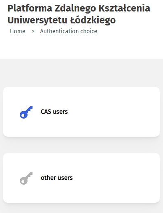The height and width of the screenshot is (213, 163).
Task: Select the CAS users login option
Action: 81,112
